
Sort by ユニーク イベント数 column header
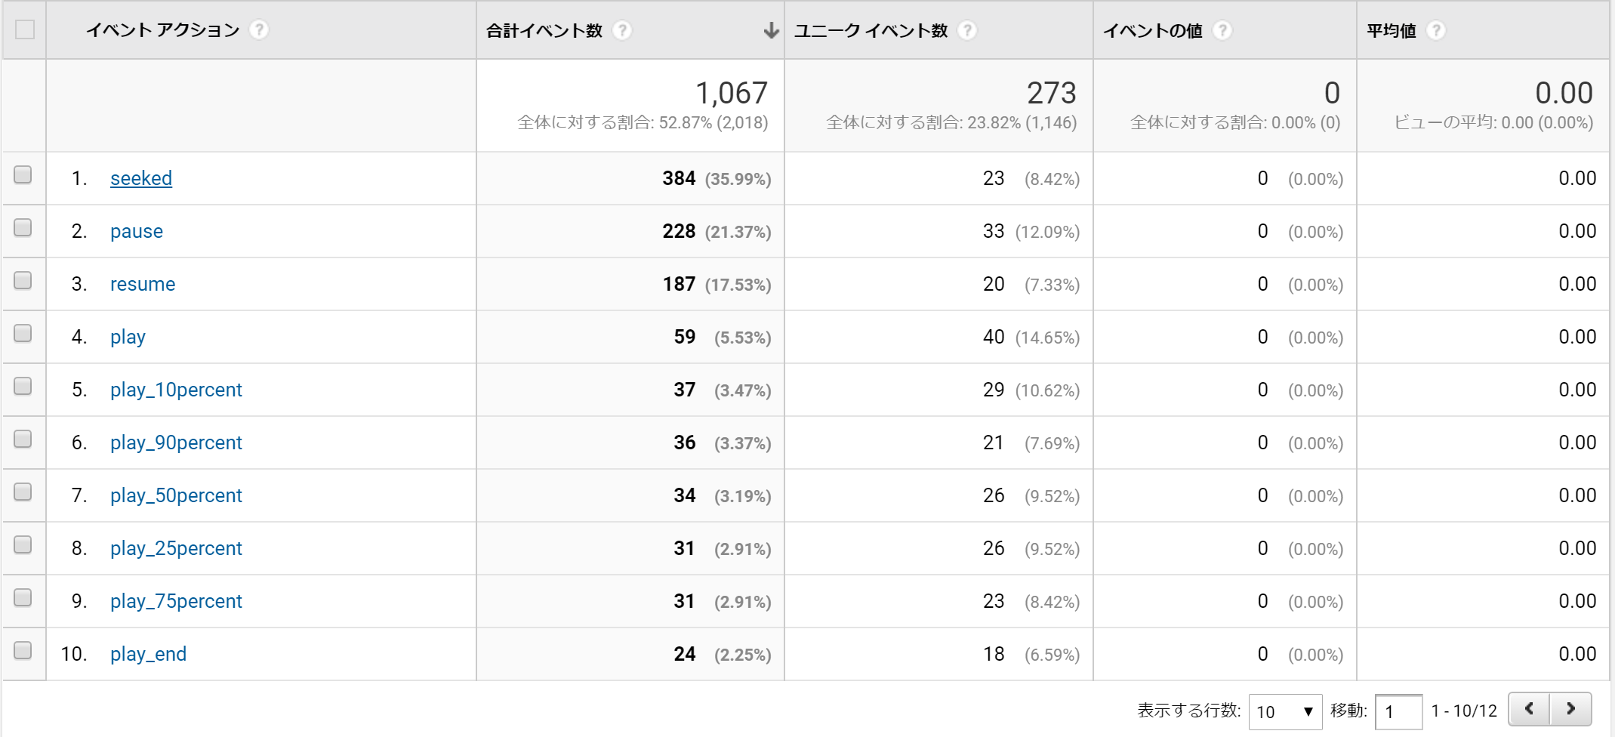click(x=871, y=30)
